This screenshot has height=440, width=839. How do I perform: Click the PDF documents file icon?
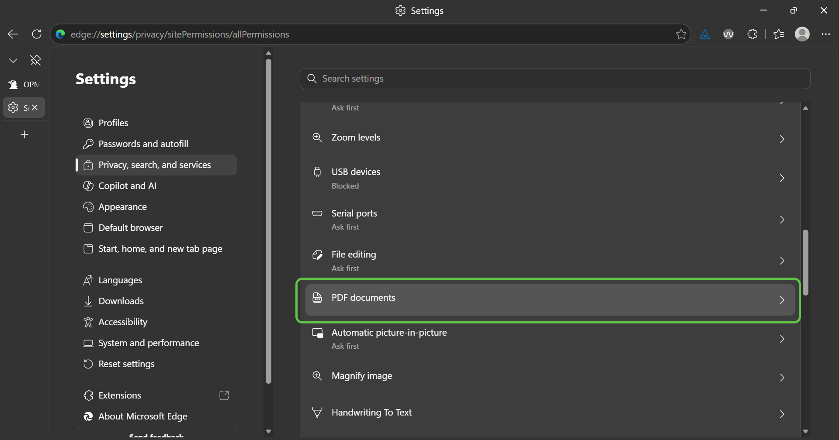[x=317, y=298]
